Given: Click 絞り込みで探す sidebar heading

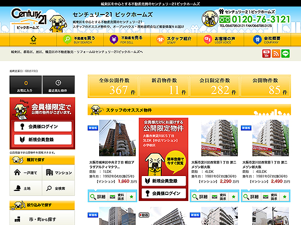Looking at the screenshot, I should tap(39, 205).
